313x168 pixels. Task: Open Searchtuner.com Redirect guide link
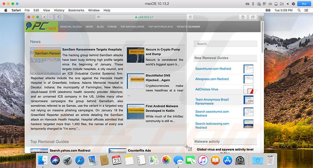point(213,69)
